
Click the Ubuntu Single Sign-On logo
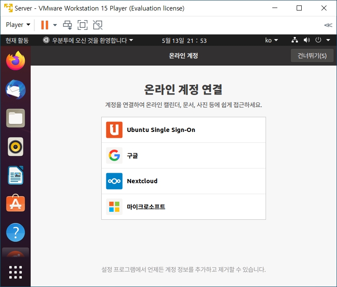[x=114, y=130]
